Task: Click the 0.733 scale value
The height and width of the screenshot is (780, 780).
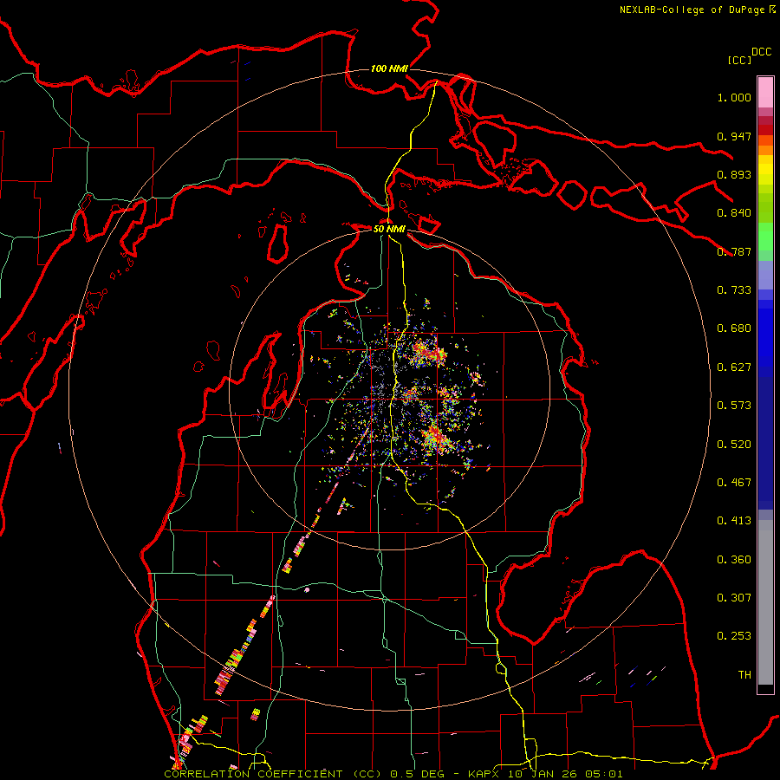Action: click(x=734, y=290)
